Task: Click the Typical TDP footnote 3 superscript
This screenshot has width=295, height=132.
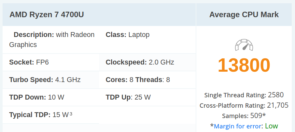Action: click(71, 114)
